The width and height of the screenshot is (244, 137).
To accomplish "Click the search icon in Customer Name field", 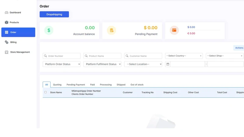I will coord(127,56).
